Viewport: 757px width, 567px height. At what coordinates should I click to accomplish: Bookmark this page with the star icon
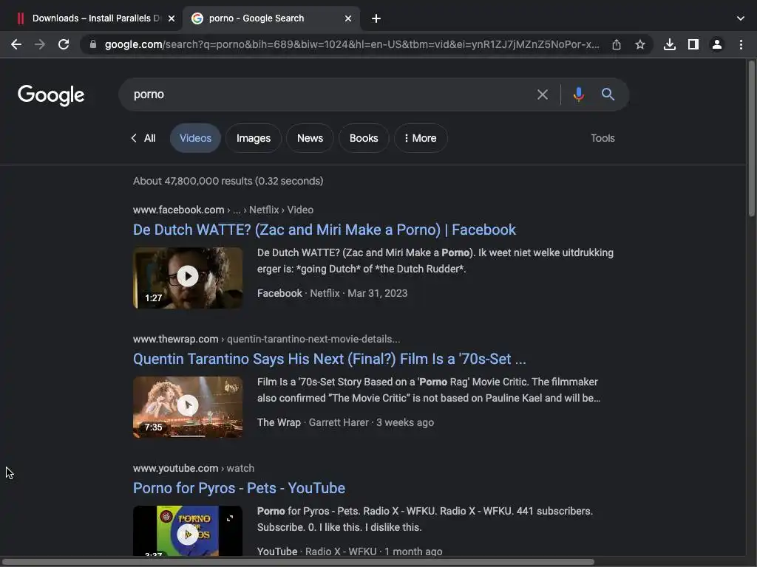(x=640, y=44)
